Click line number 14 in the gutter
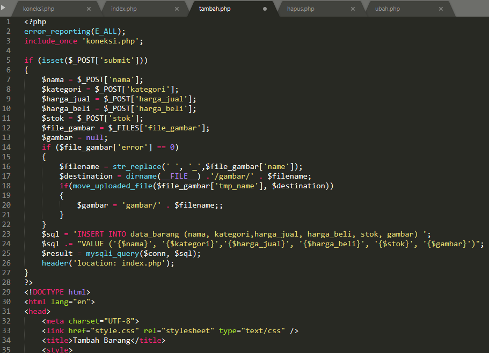The height and width of the screenshot is (353, 489). point(6,147)
